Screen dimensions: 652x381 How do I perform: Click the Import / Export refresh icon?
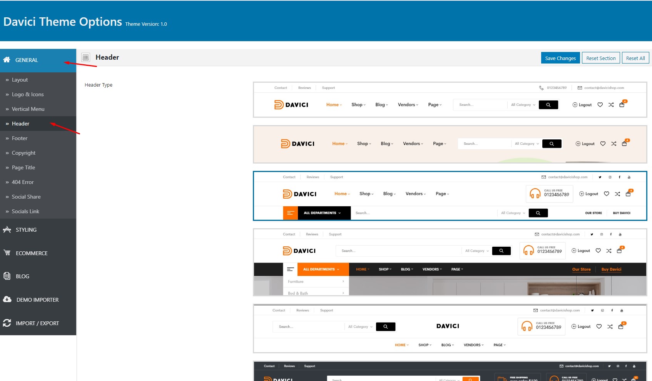pos(7,323)
